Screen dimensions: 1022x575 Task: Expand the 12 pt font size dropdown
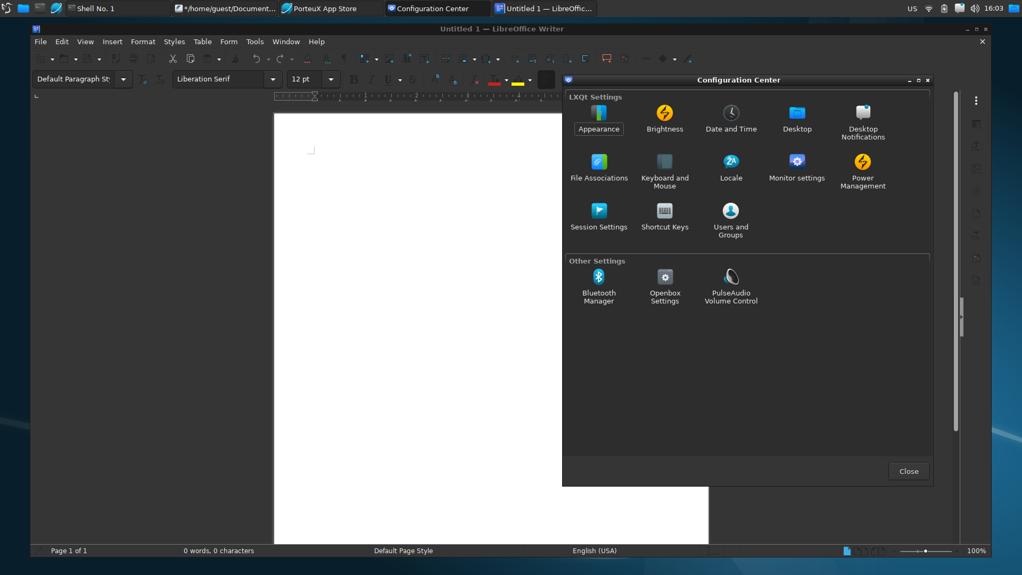point(331,79)
